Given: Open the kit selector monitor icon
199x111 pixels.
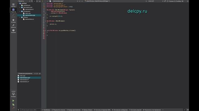Looking at the screenshot, I should click(x=13, y=94).
